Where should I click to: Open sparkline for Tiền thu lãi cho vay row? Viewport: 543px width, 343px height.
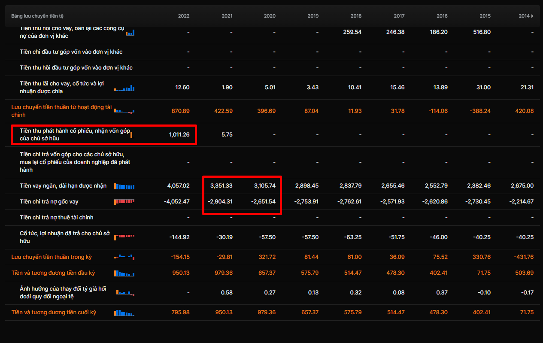[x=124, y=88]
